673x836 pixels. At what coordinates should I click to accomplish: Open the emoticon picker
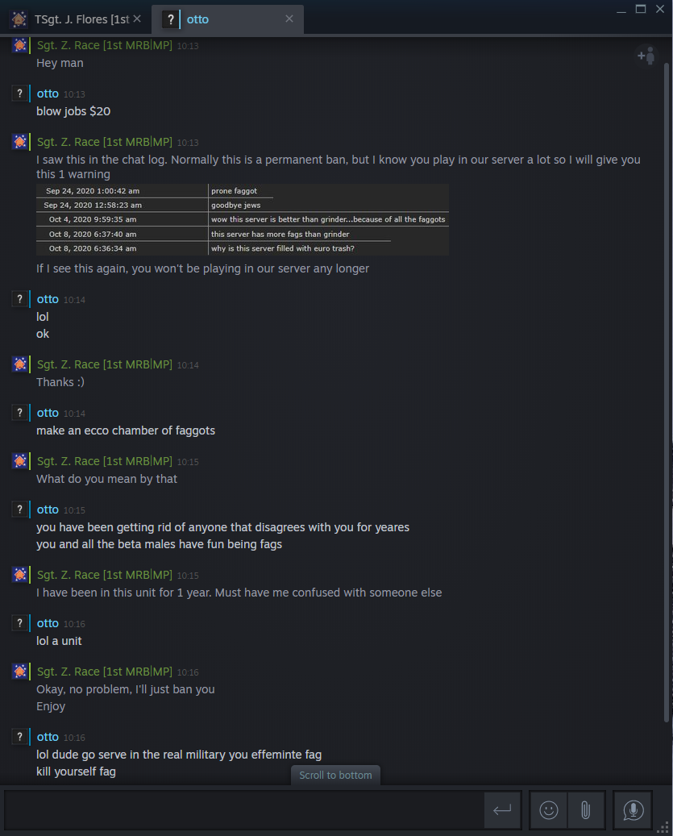pyautogui.click(x=548, y=810)
